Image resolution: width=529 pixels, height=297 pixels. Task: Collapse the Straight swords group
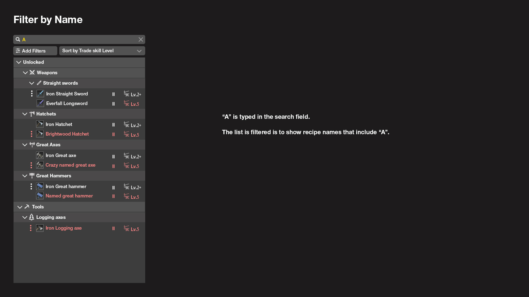32,83
